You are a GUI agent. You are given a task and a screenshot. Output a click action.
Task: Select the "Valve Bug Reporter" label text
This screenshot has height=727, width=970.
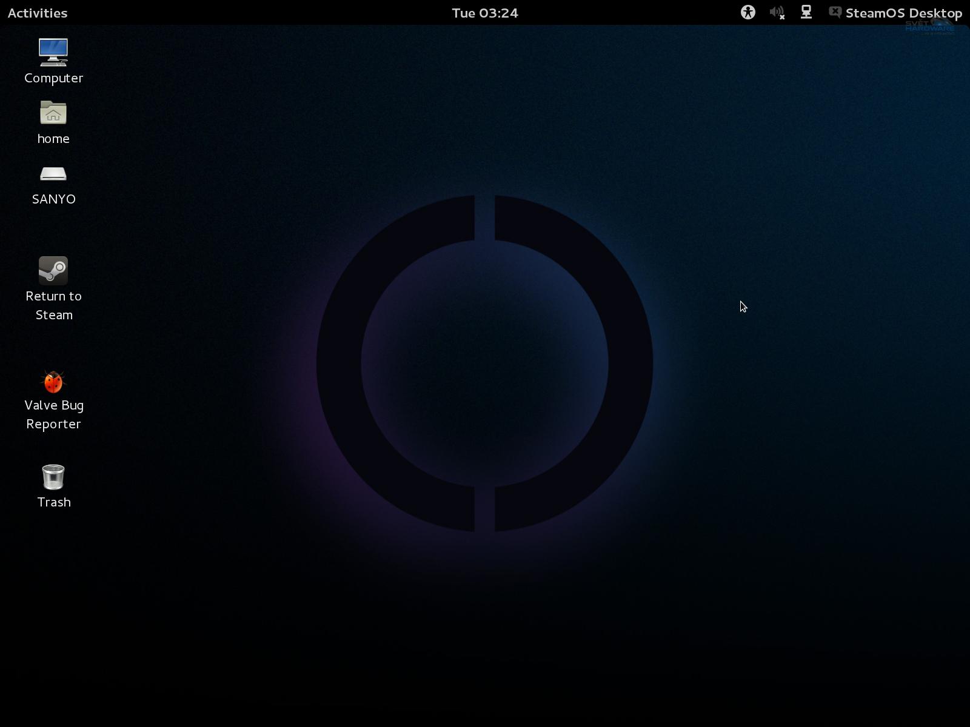[54, 414]
